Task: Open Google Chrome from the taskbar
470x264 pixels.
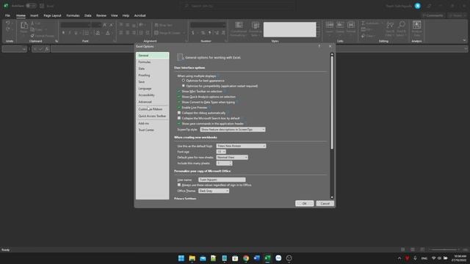Action: (246, 258)
